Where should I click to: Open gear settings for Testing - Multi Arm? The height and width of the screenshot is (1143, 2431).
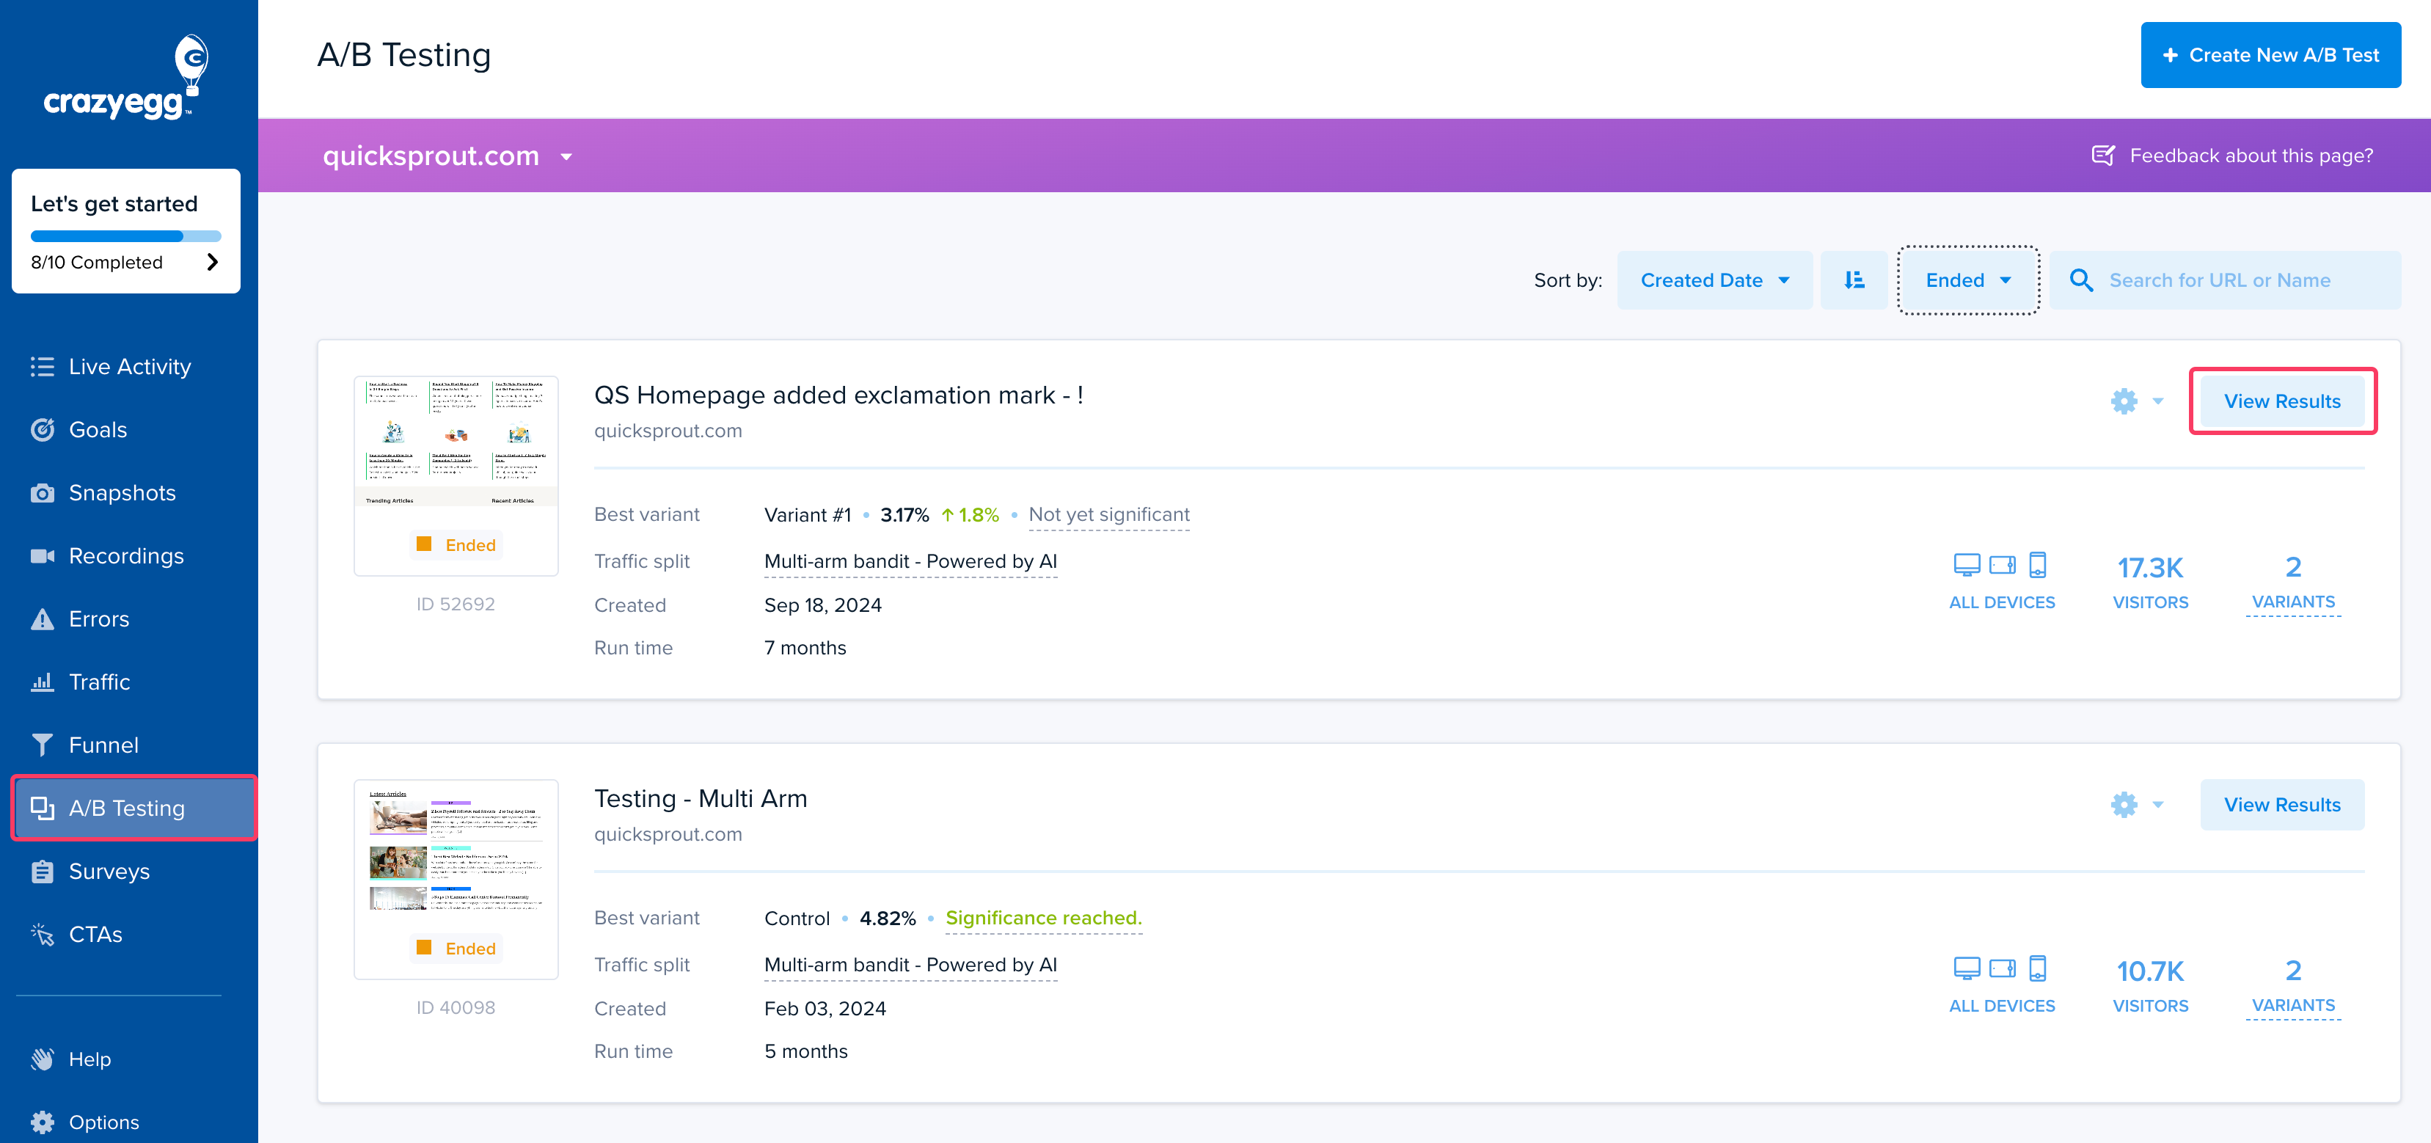2124,805
